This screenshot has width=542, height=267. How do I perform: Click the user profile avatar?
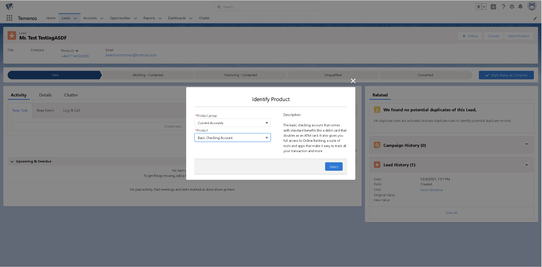pyautogui.click(x=532, y=6)
